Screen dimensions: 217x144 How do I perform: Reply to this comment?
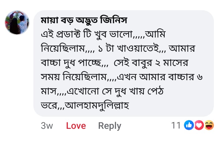tap(110, 126)
